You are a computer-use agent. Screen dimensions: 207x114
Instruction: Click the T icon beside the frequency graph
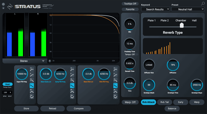click(50, 61)
